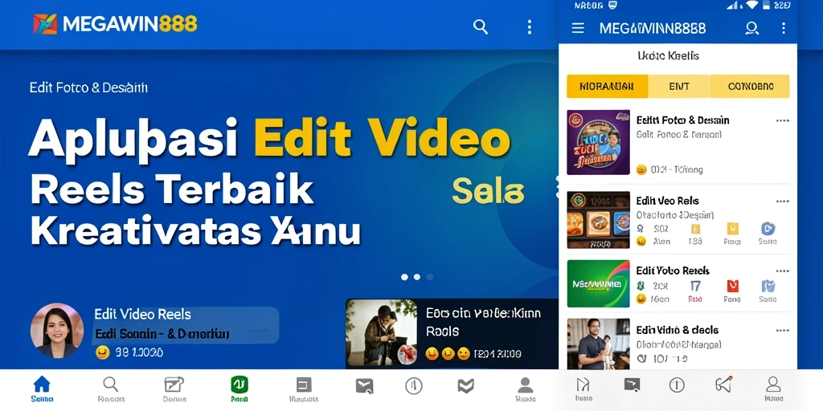Viewport: 823px width, 411px height.
Task: Click the left panel's circled info icon
Action: [x=414, y=386]
